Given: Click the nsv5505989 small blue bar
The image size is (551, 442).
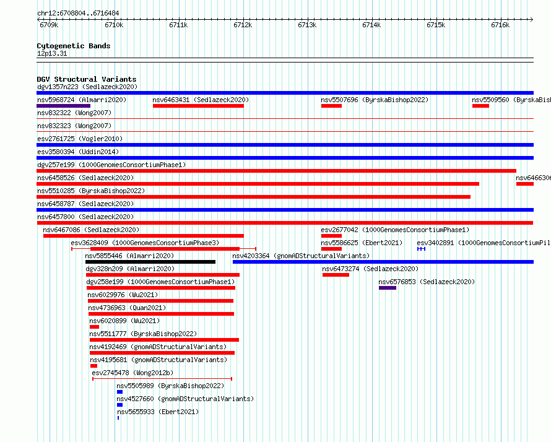Looking at the screenshot, I should pos(120,392).
